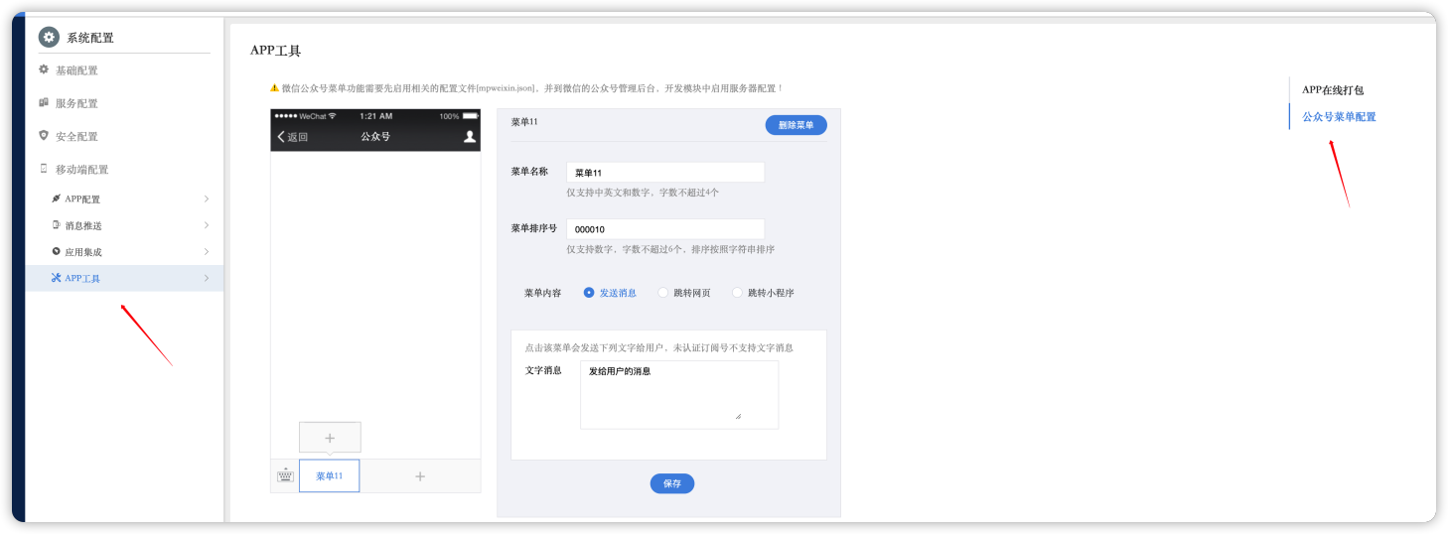
Task: Click the 系统配置 gear icon
Action: tap(49, 38)
